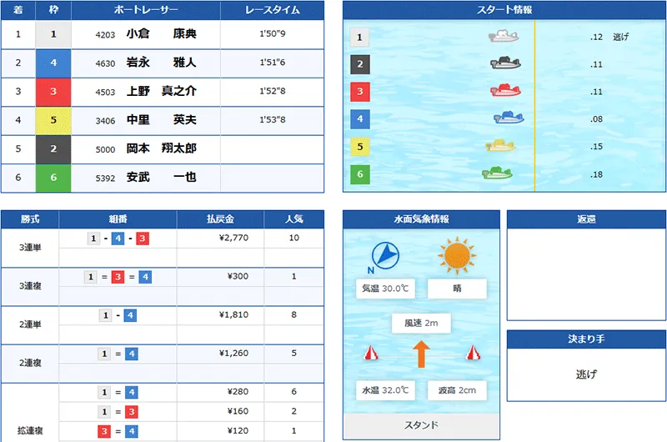Click the right red-white buoy icon
The image size is (667, 442).
click(x=473, y=354)
